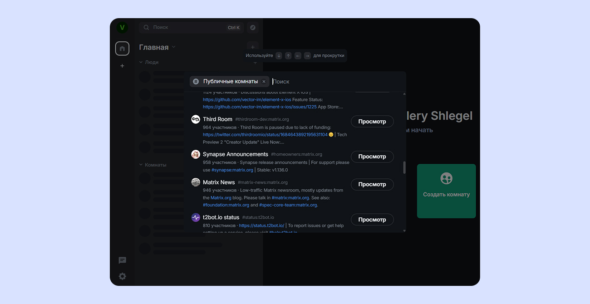This screenshot has height=304, width=590.
Task: Select the Matrix News title
Action: click(x=219, y=182)
